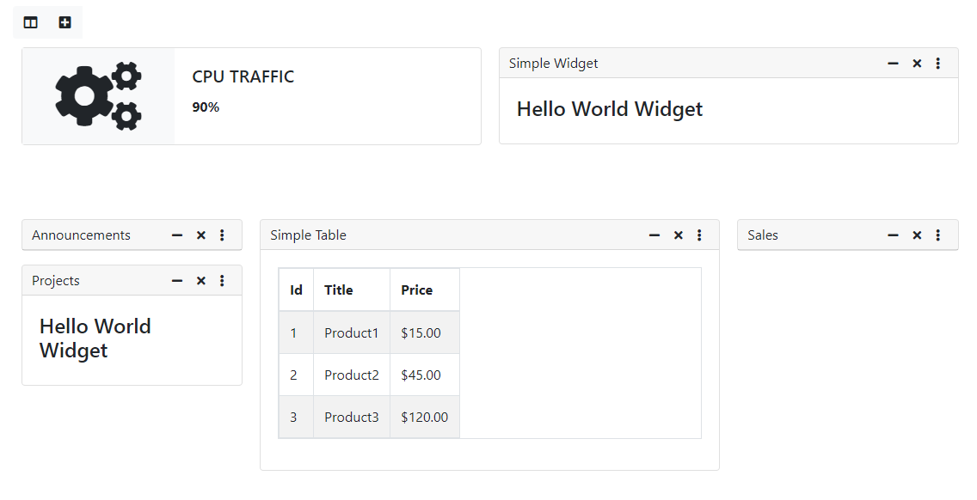Close the Projects widget

point(200,280)
